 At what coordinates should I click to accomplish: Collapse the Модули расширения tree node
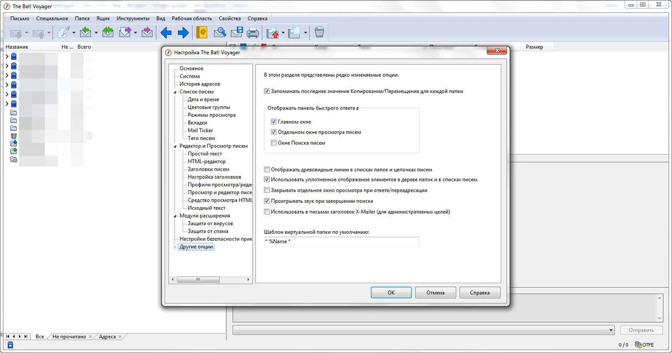click(175, 216)
